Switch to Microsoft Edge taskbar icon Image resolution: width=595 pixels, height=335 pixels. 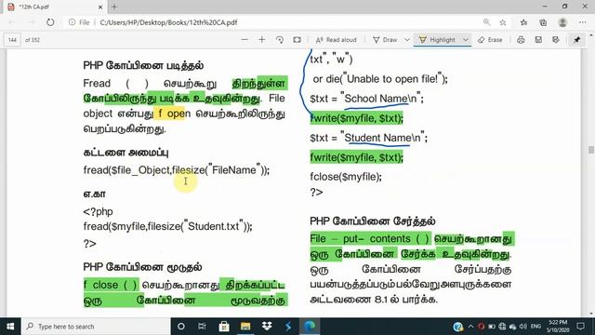(x=310, y=327)
